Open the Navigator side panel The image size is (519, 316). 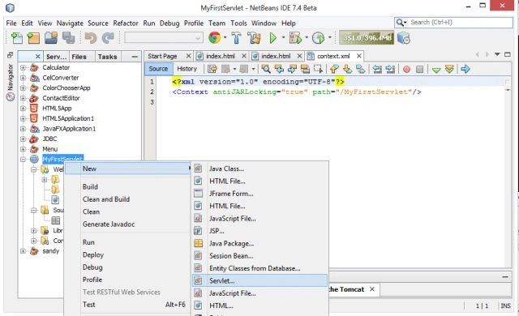[x=11, y=82]
